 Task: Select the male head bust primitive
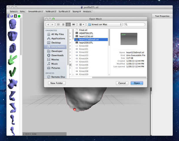[13, 24]
